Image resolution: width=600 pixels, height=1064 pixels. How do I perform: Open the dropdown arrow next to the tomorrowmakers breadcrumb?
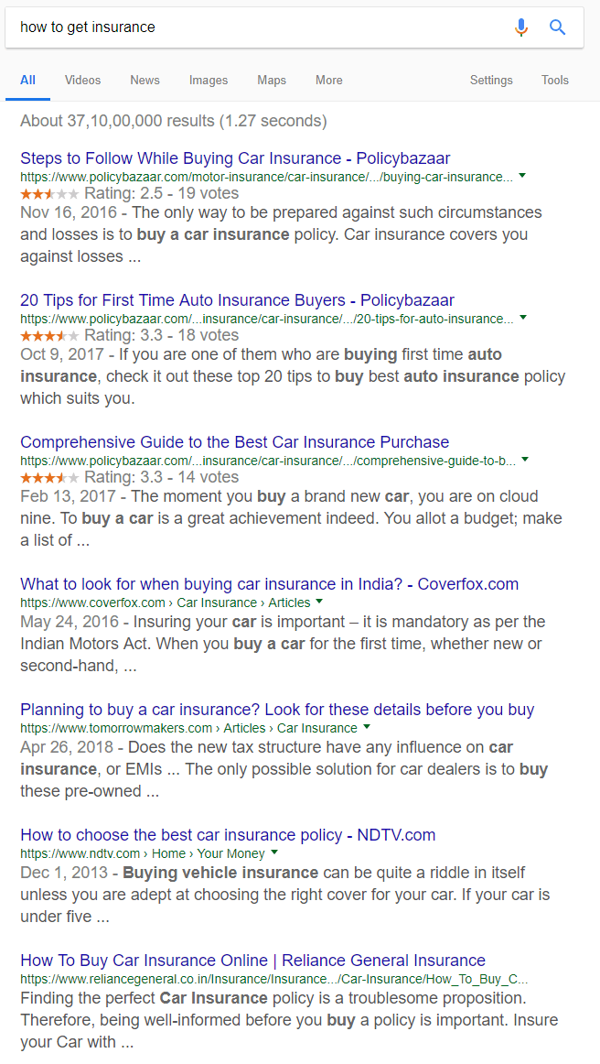[x=367, y=727]
